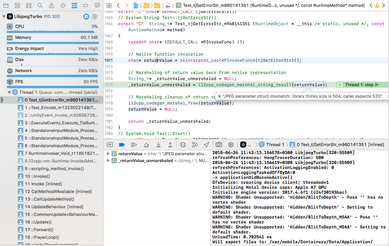Open the Debug Memory Graph

(195, 145)
